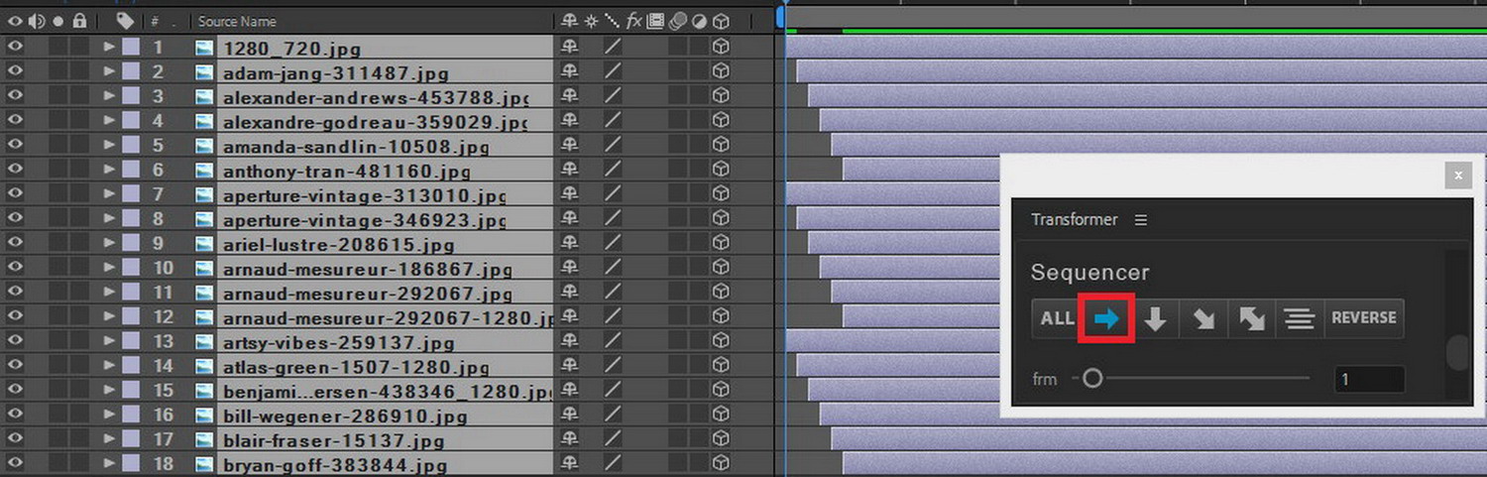Viewport: 1487px width, 477px height.
Task: Toggle 3D cube switch for ariel-lustre-208615.jpg
Action: tap(722, 243)
